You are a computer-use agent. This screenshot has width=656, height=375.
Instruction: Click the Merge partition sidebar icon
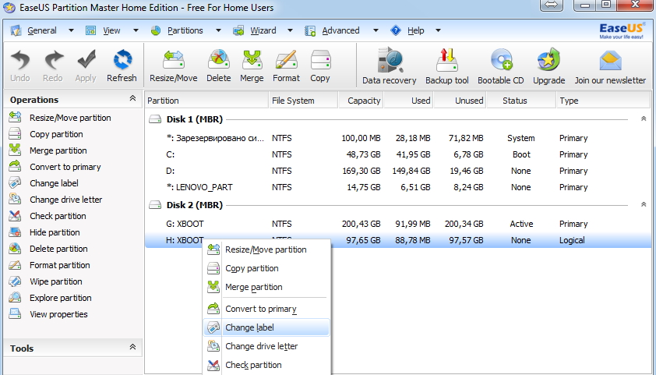click(15, 150)
